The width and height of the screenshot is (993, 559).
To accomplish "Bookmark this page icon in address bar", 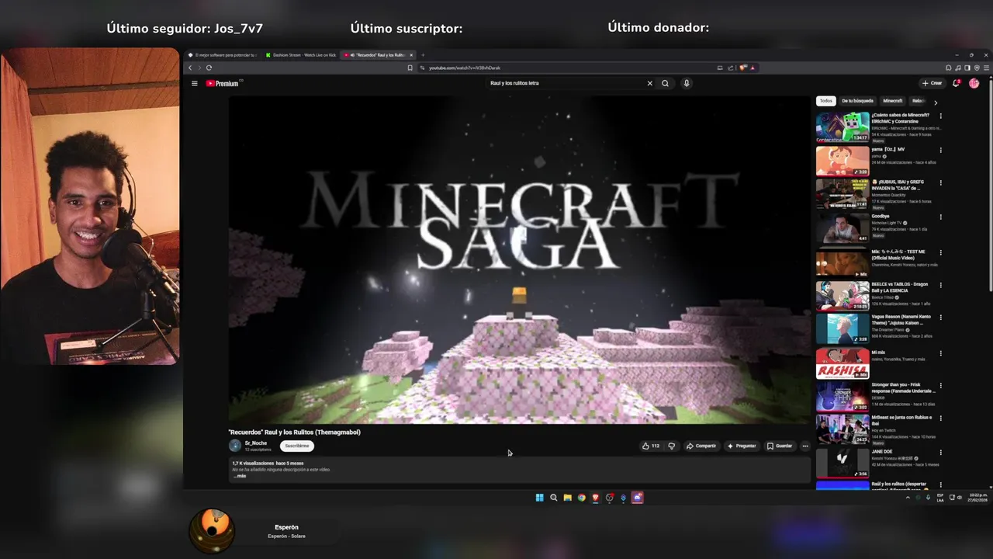I will 410,68.
